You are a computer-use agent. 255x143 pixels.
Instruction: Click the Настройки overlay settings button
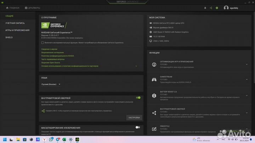pyautogui.click(x=134, y=118)
